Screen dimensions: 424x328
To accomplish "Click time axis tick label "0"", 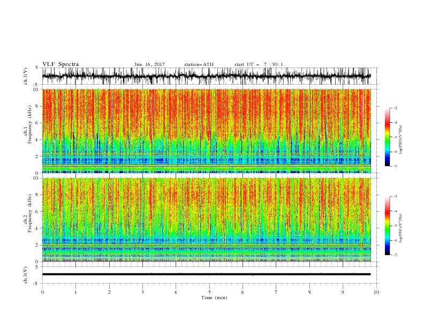I will [42, 292].
